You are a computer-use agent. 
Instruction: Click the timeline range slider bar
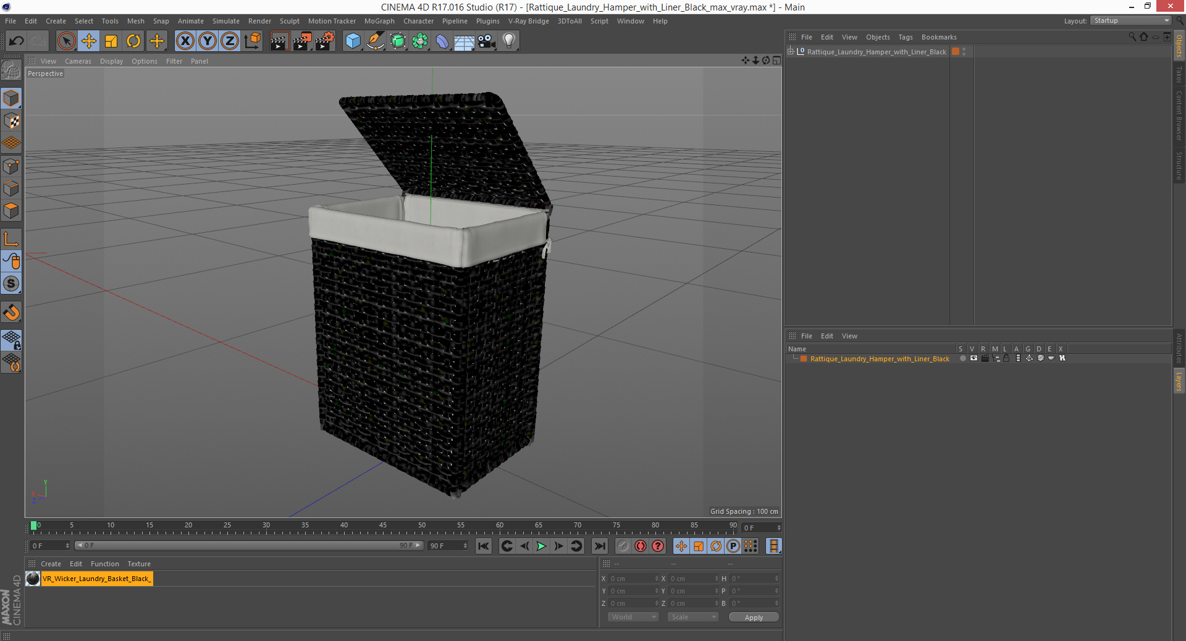tap(249, 545)
